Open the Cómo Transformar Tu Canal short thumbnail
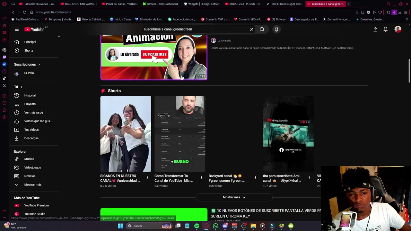Viewport: 411px width, 231px height. point(180,134)
